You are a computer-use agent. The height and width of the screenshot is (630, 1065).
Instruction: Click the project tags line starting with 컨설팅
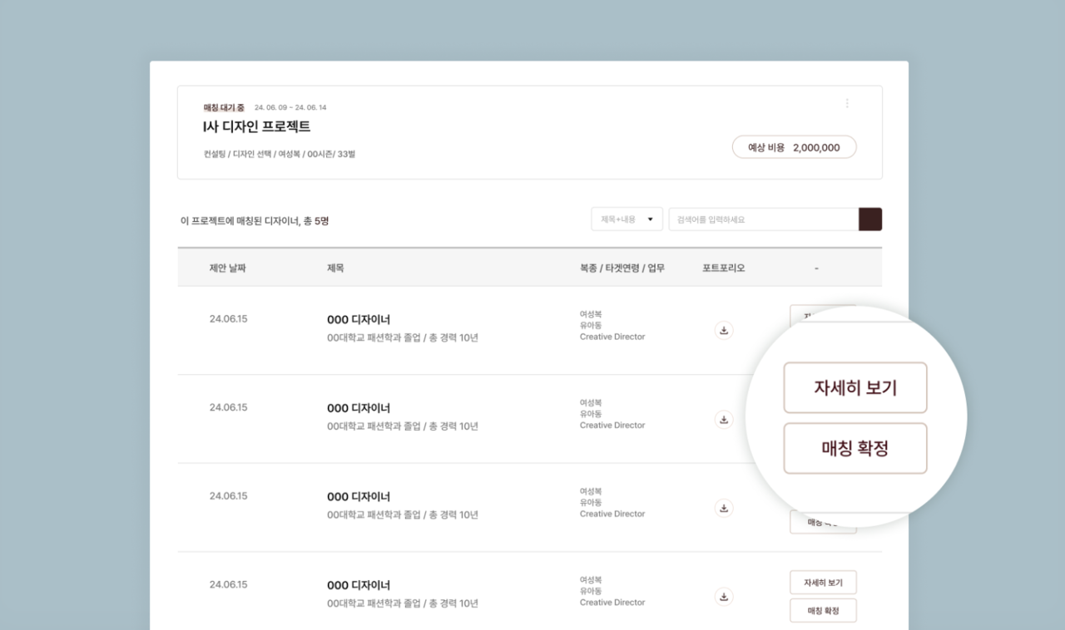(x=280, y=154)
